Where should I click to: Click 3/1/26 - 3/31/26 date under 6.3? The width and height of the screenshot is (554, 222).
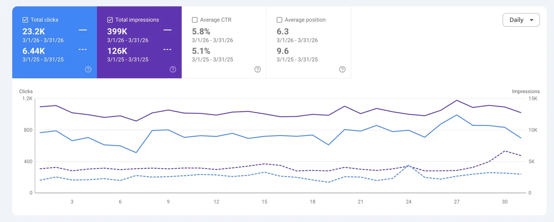tap(297, 40)
